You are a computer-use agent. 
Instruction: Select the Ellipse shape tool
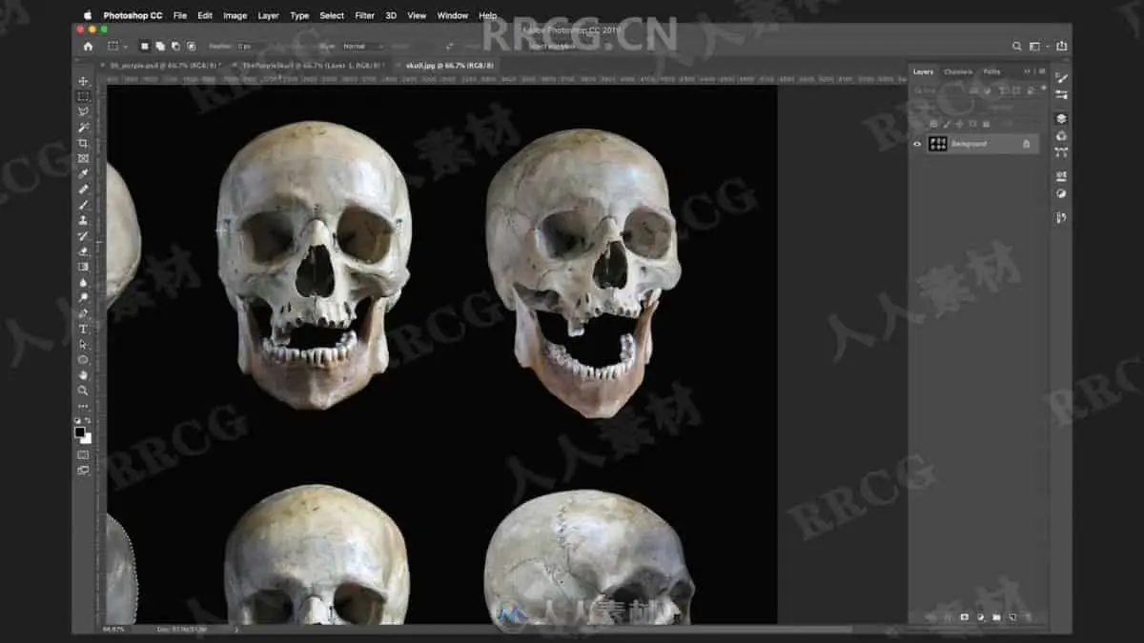[x=84, y=359]
